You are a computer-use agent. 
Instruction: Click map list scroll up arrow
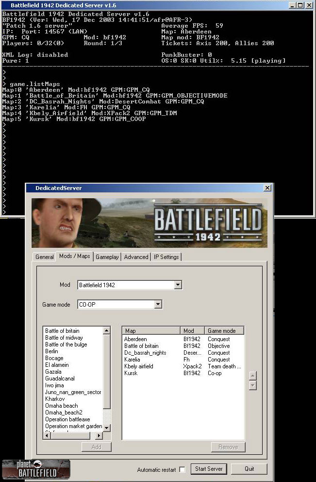coord(107,330)
